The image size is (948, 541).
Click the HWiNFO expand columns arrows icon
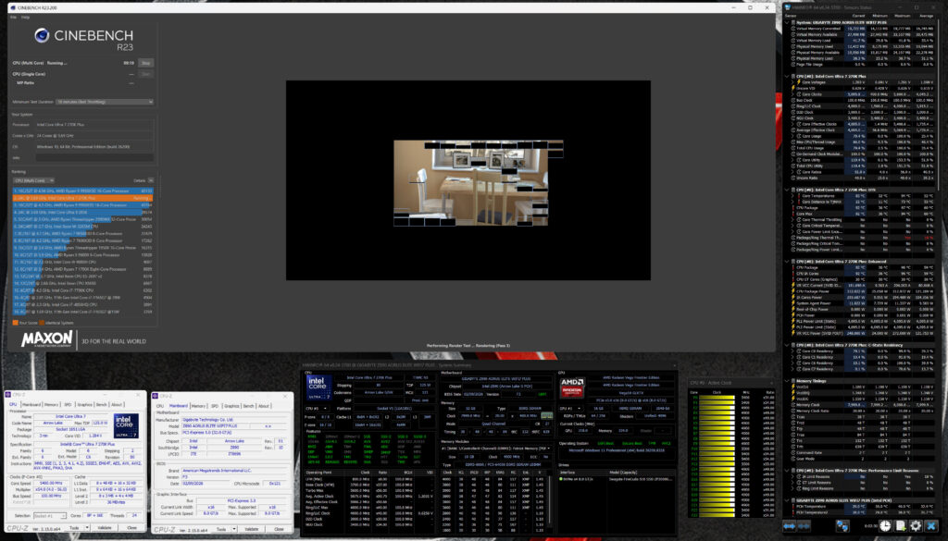pos(789,526)
